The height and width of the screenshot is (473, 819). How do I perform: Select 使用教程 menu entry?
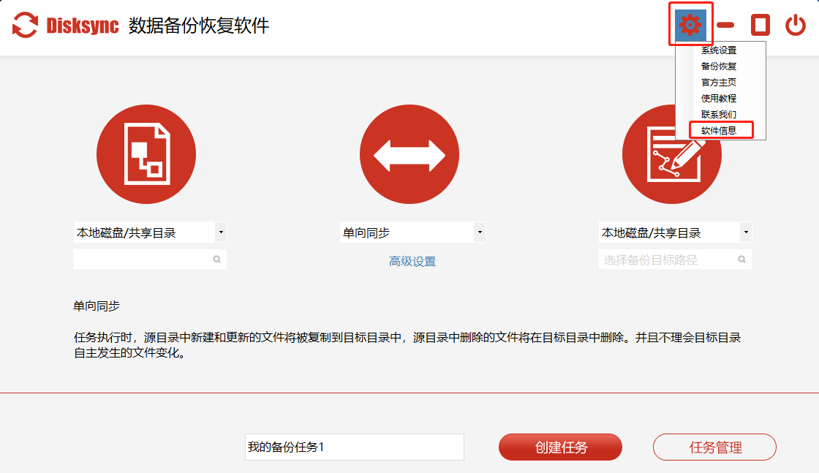(719, 99)
